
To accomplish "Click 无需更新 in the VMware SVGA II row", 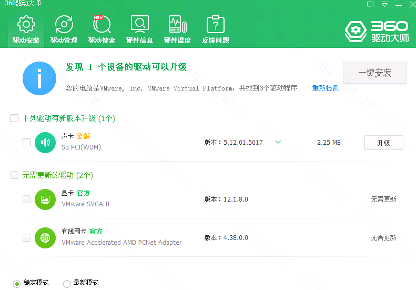I will (x=383, y=199).
